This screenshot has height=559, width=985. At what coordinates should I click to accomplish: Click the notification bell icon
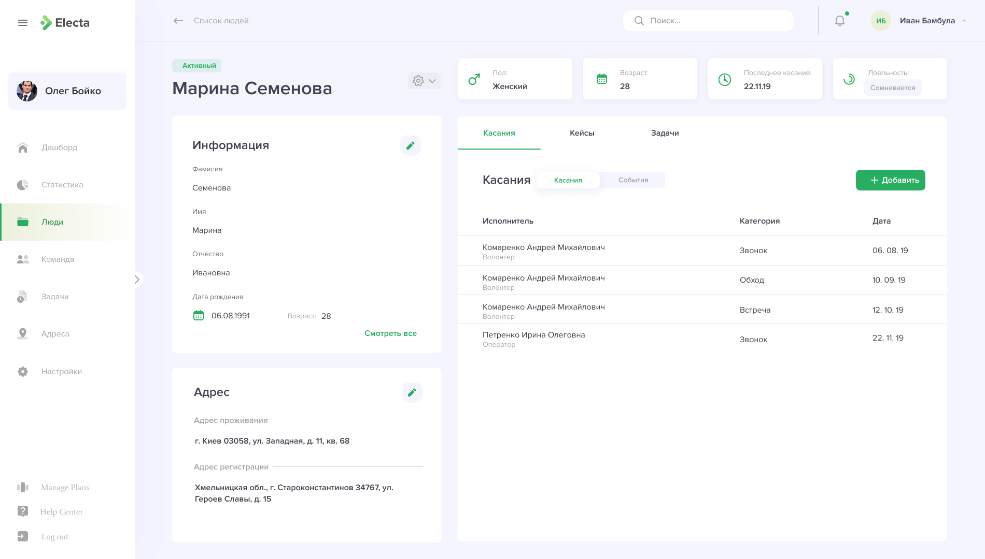[x=840, y=21]
